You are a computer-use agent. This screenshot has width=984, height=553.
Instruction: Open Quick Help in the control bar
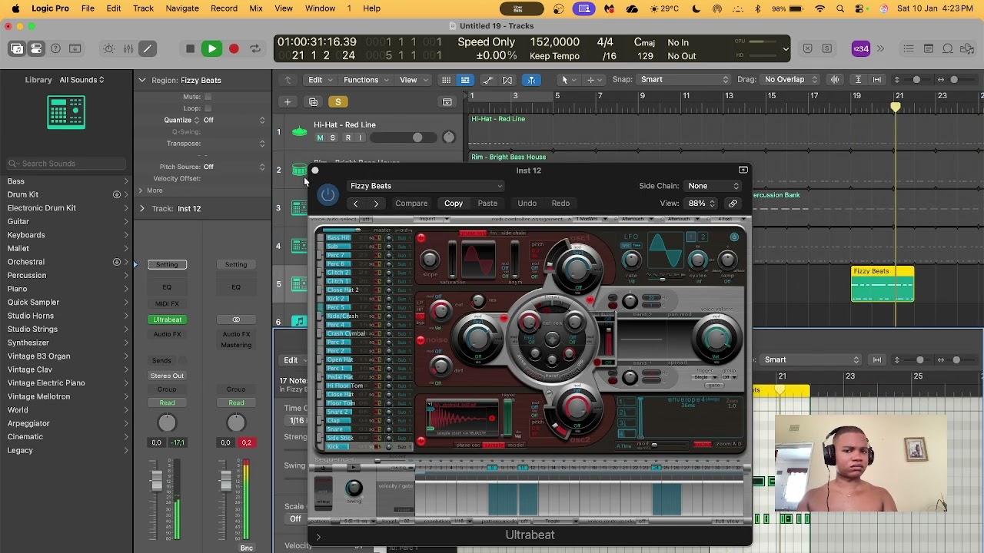(x=55, y=48)
